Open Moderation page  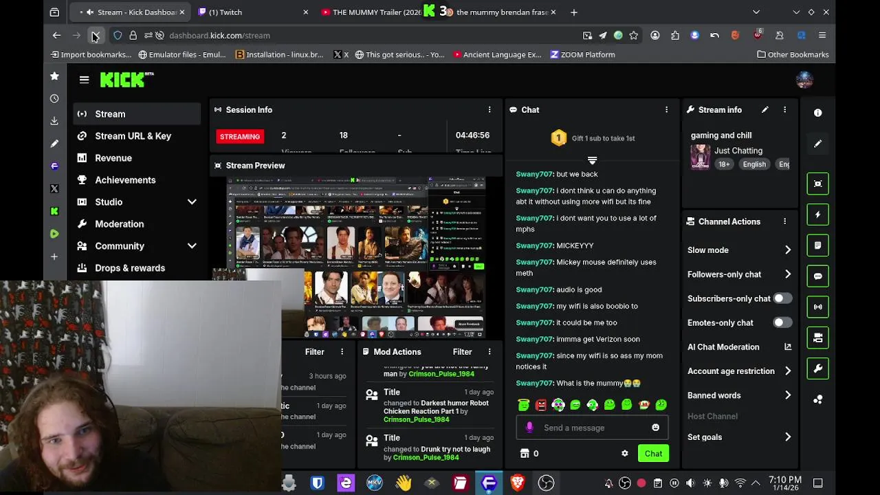(x=137, y=224)
